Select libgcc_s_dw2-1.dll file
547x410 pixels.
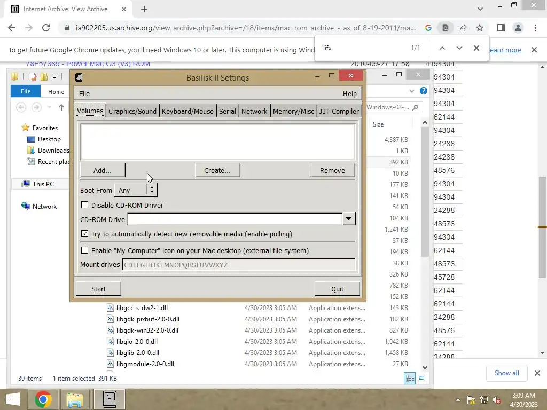tap(142, 308)
